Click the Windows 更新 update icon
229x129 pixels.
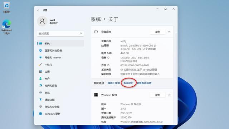tap(40, 114)
